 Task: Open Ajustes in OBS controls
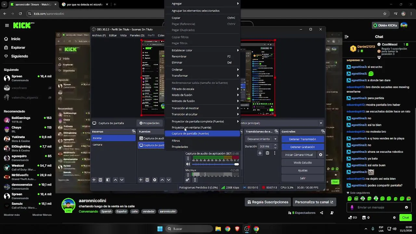point(303,170)
